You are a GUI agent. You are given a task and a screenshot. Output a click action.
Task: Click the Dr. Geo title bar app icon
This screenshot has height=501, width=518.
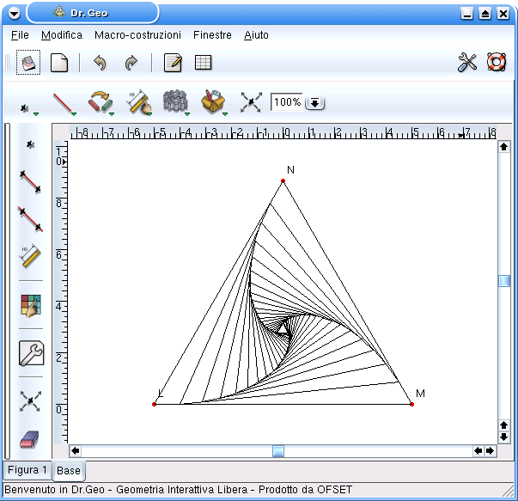coord(59,12)
